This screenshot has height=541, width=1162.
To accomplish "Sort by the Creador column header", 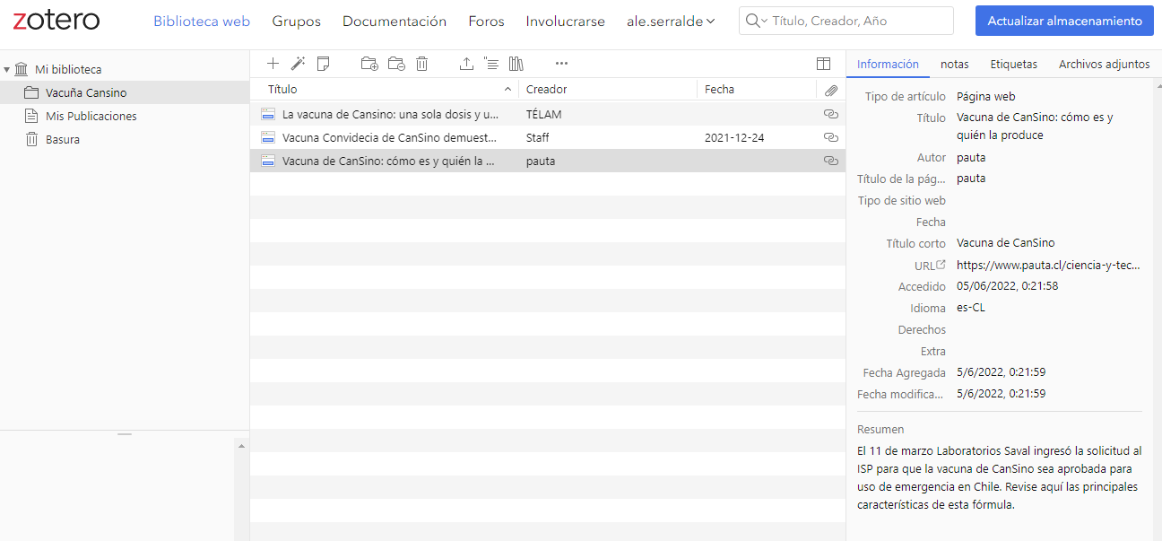I will click(607, 90).
